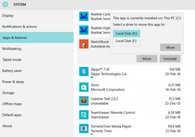Open Offline maps settings

(37, 104)
